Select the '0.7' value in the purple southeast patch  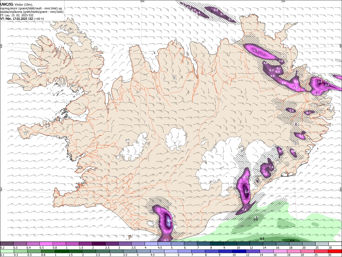pos(301,136)
